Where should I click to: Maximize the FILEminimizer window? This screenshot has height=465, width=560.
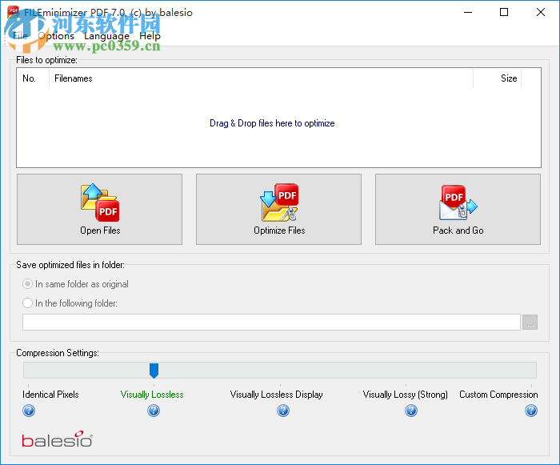coord(504,12)
